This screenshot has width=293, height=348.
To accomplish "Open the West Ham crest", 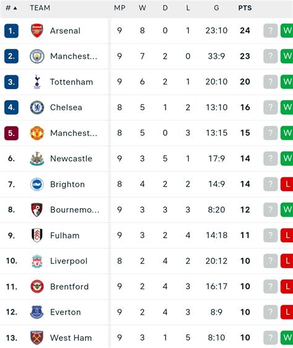I will (37, 337).
